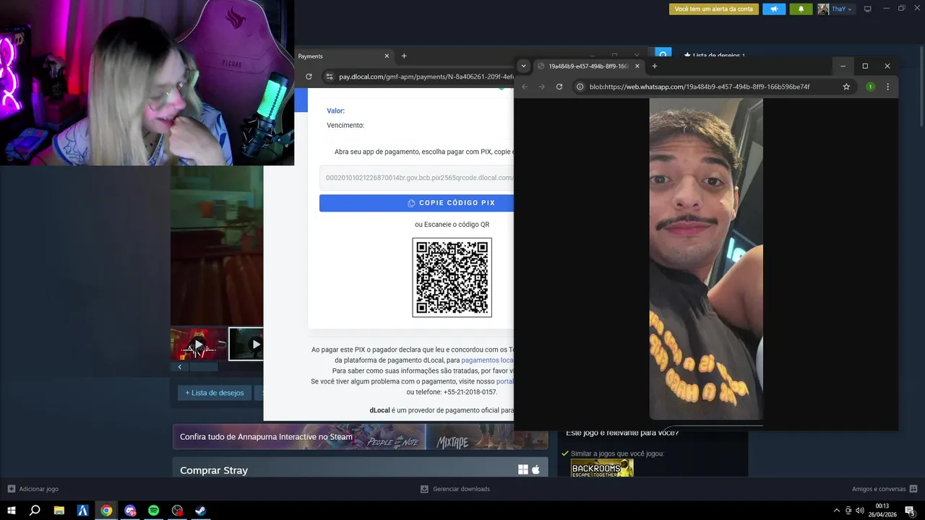Open new tab in WhatsApp window
Viewport: 925px width, 520px height.
[x=655, y=66]
